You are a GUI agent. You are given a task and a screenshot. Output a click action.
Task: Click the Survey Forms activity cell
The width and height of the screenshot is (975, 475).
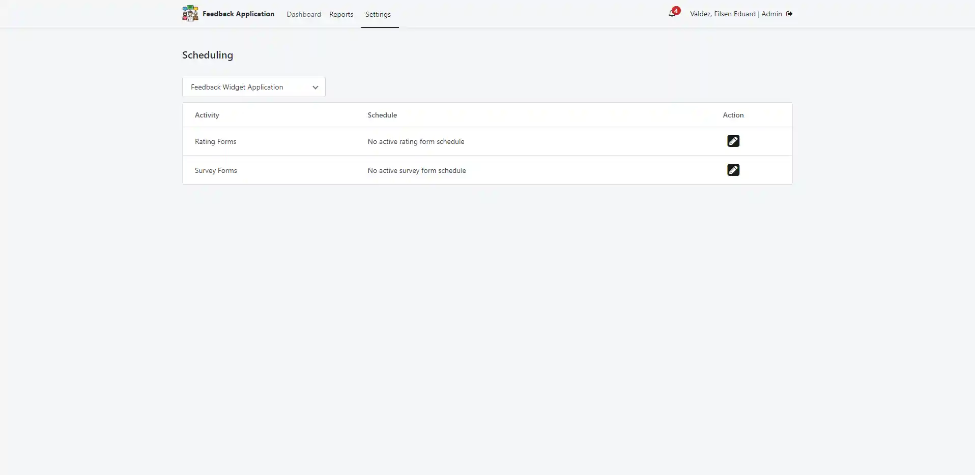pyautogui.click(x=216, y=170)
